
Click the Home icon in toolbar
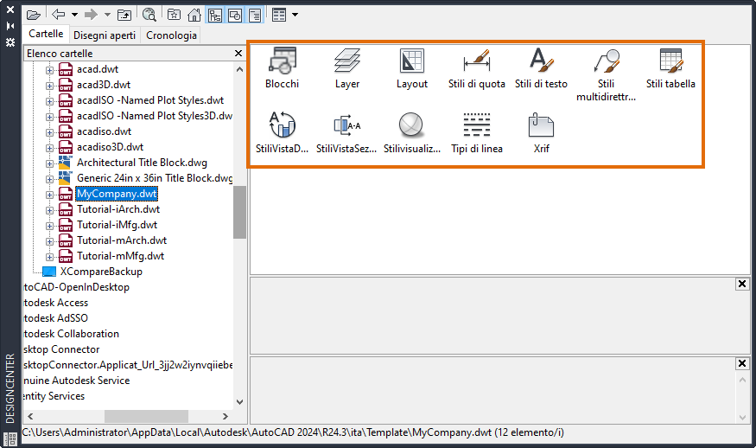(194, 15)
